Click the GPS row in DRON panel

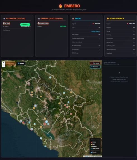tap(86, 28)
